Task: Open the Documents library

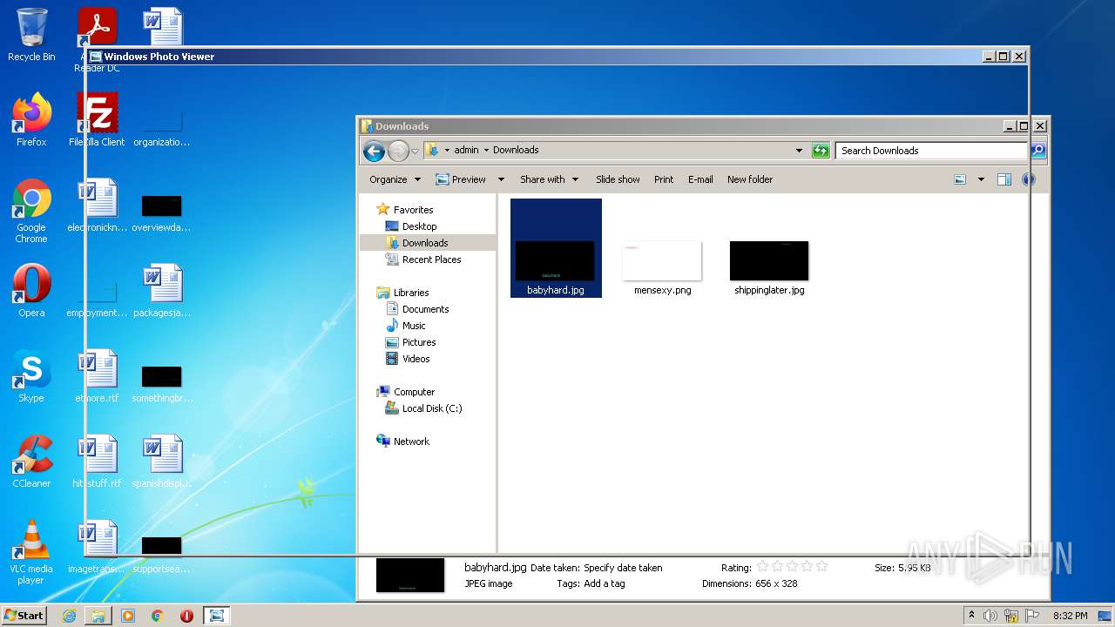Action: click(x=425, y=309)
